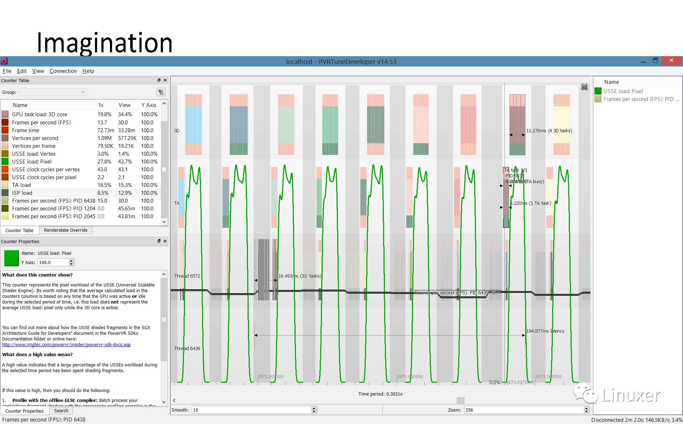Click the timeline horizontal scrollbar thumb
683x424 pixels.
tap(460, 400)
